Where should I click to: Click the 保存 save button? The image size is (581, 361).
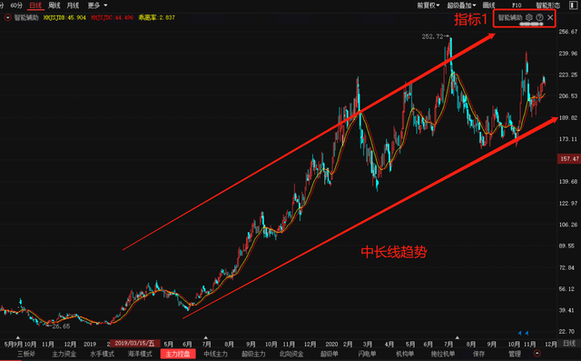click(x=478, y=354)
